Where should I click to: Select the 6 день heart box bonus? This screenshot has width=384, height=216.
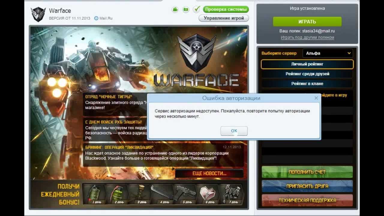(x=208, y=194)
